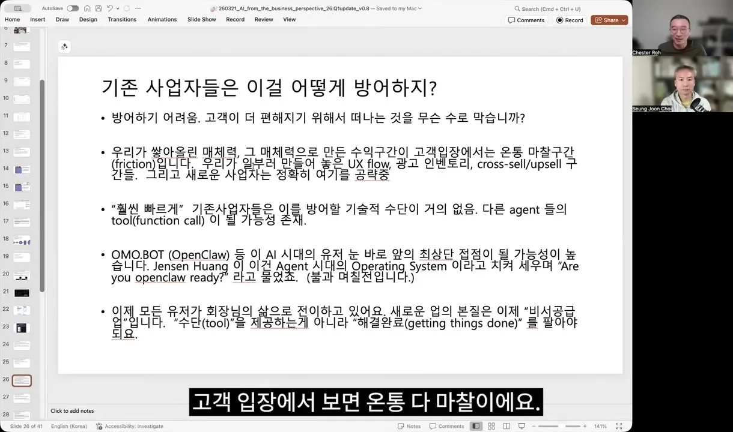Open the Notes pane via its status icon

409,426
